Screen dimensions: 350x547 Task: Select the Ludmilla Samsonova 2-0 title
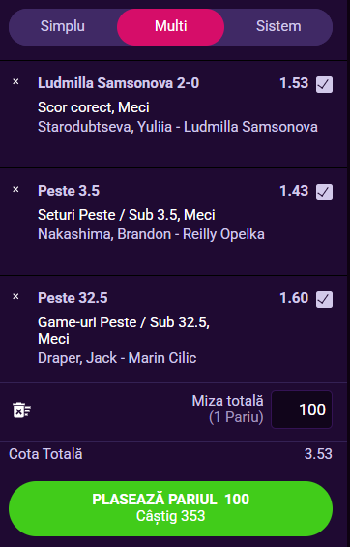[118, 83]
